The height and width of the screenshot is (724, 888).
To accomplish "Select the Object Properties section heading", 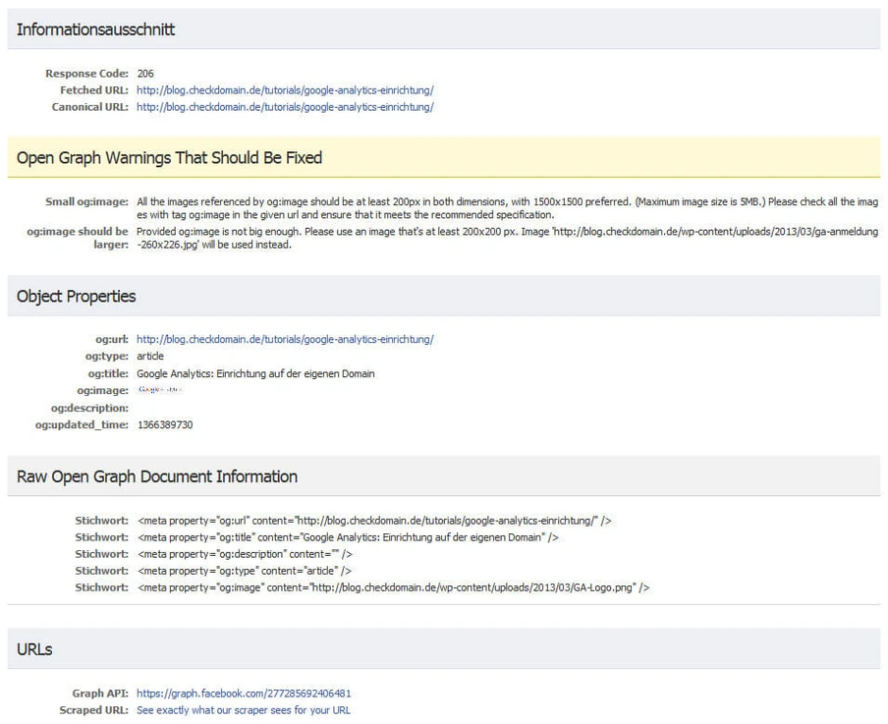I will click(x=77, y=297).
